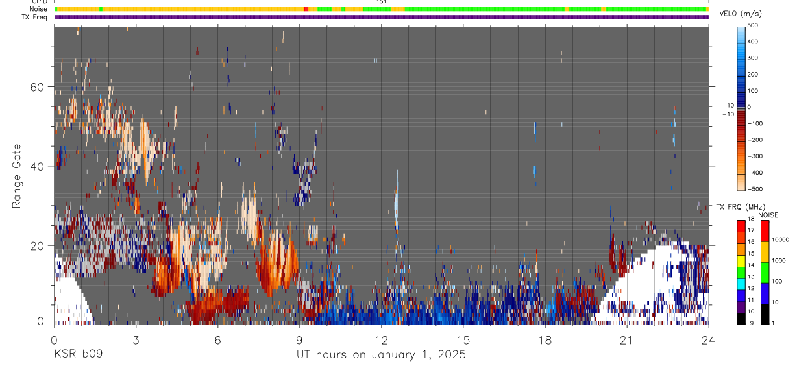
Task: Click the hour 6 tick label on time axis
Action: pyautogui.click(x=217, y=339)
